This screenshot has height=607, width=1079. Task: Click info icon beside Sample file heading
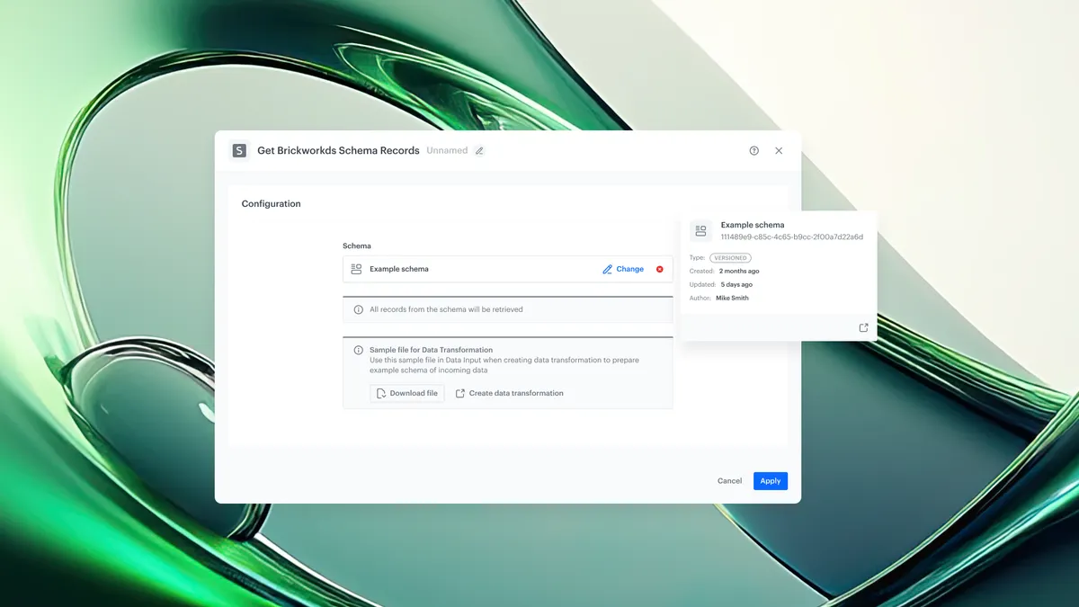tap(359, 350)
